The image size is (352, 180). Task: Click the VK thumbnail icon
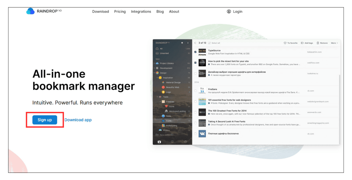(202, 133)
